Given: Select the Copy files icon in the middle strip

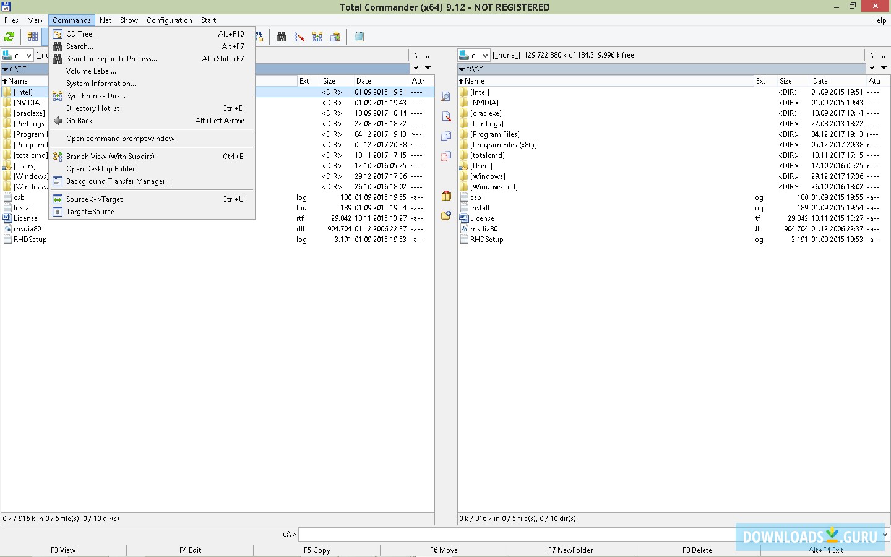Looking at the screenshot, I should 446,136.
